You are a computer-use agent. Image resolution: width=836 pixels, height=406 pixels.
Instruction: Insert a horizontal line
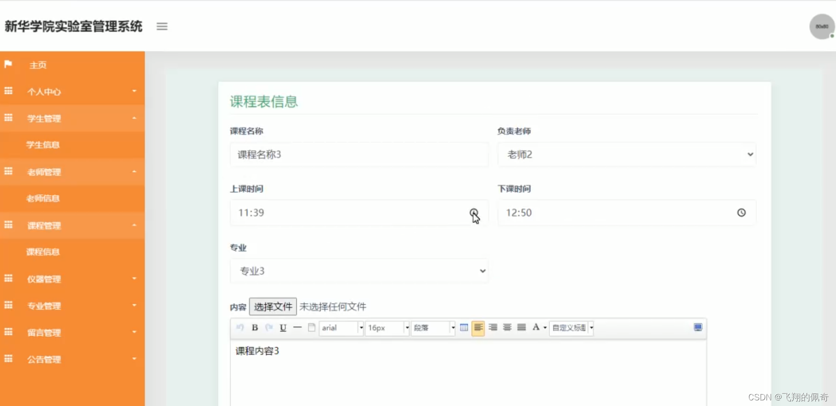click(297, 327)
